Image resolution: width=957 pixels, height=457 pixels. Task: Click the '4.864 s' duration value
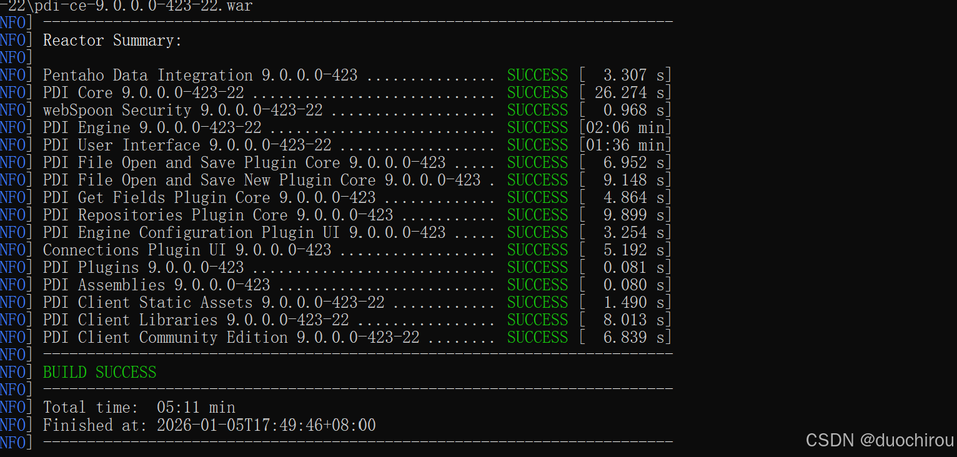(634, 198)
